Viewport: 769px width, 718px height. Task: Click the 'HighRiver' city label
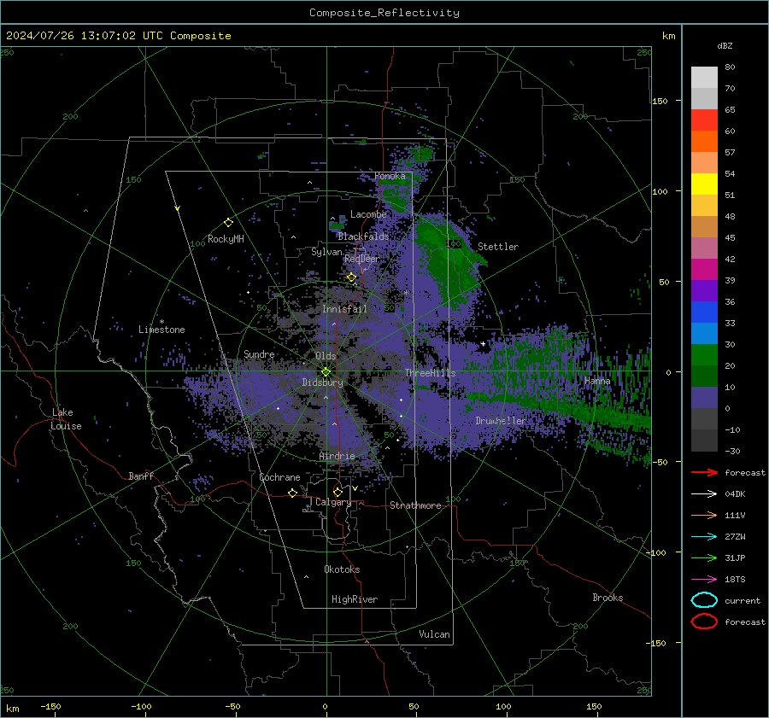355,599
